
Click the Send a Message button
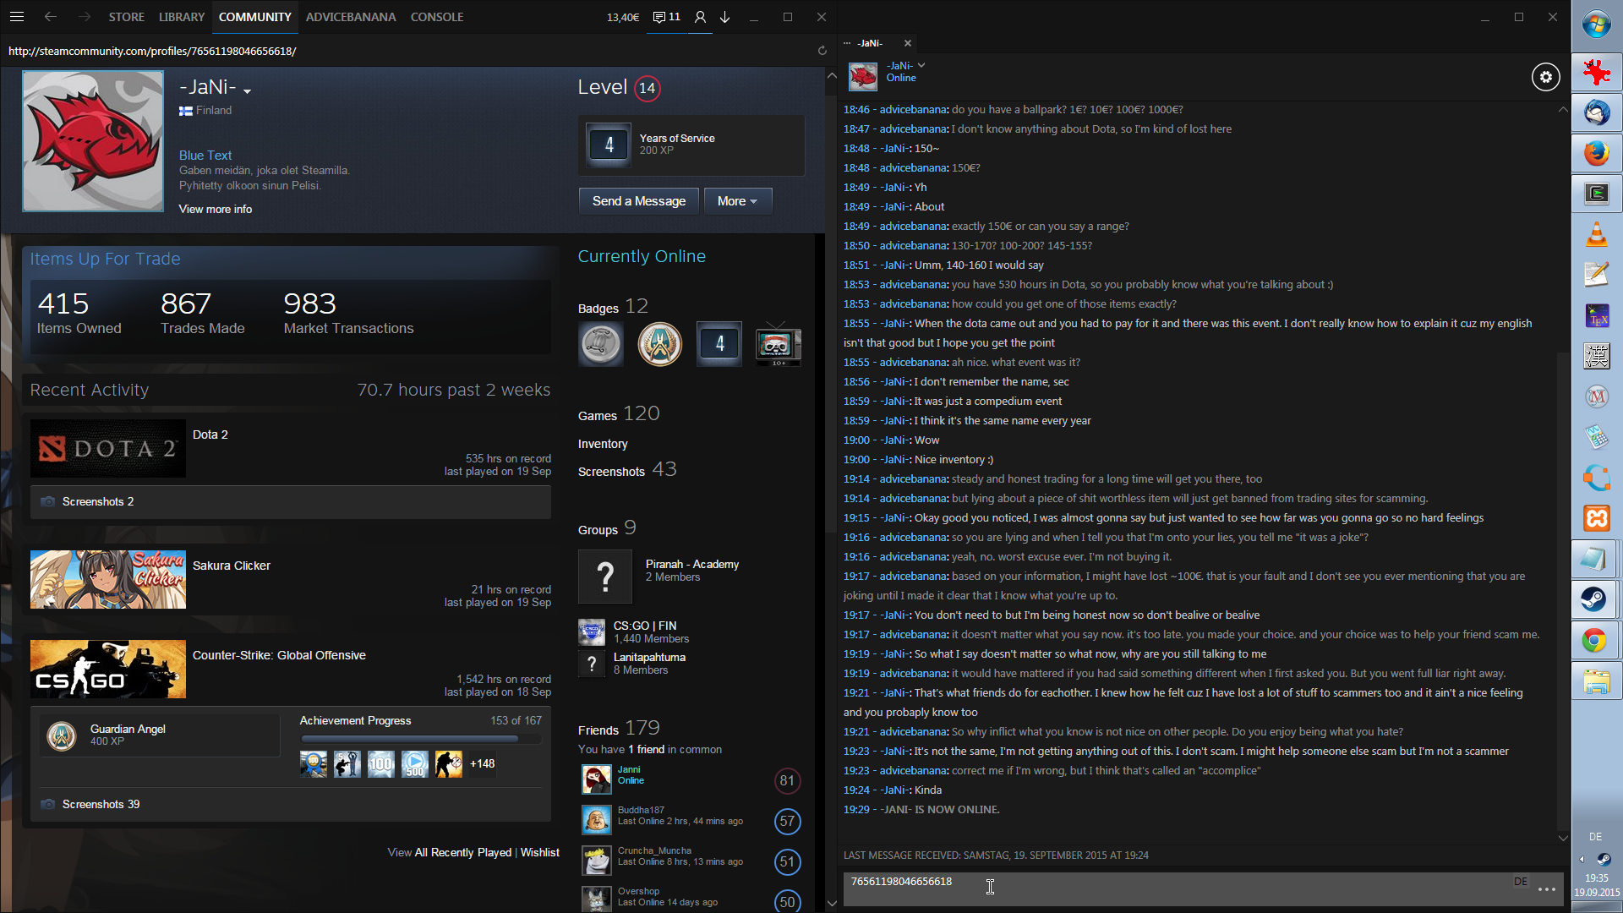pos(638,201)
